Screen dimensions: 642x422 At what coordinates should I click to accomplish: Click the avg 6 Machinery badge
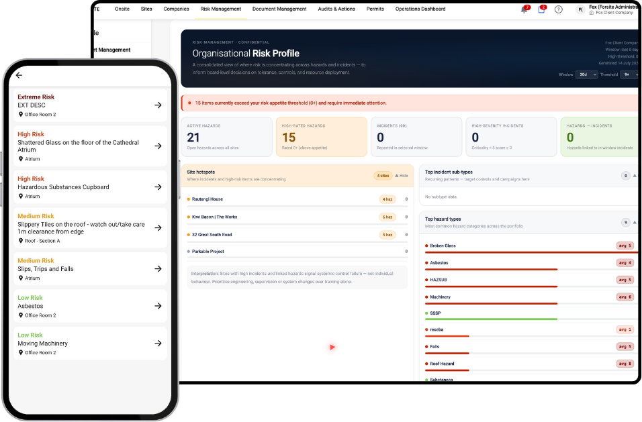[x=625, y=297]
